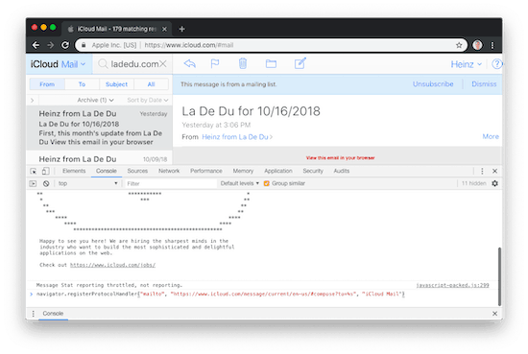Flag the current message
528x354 pixels.
coord(215,63)
